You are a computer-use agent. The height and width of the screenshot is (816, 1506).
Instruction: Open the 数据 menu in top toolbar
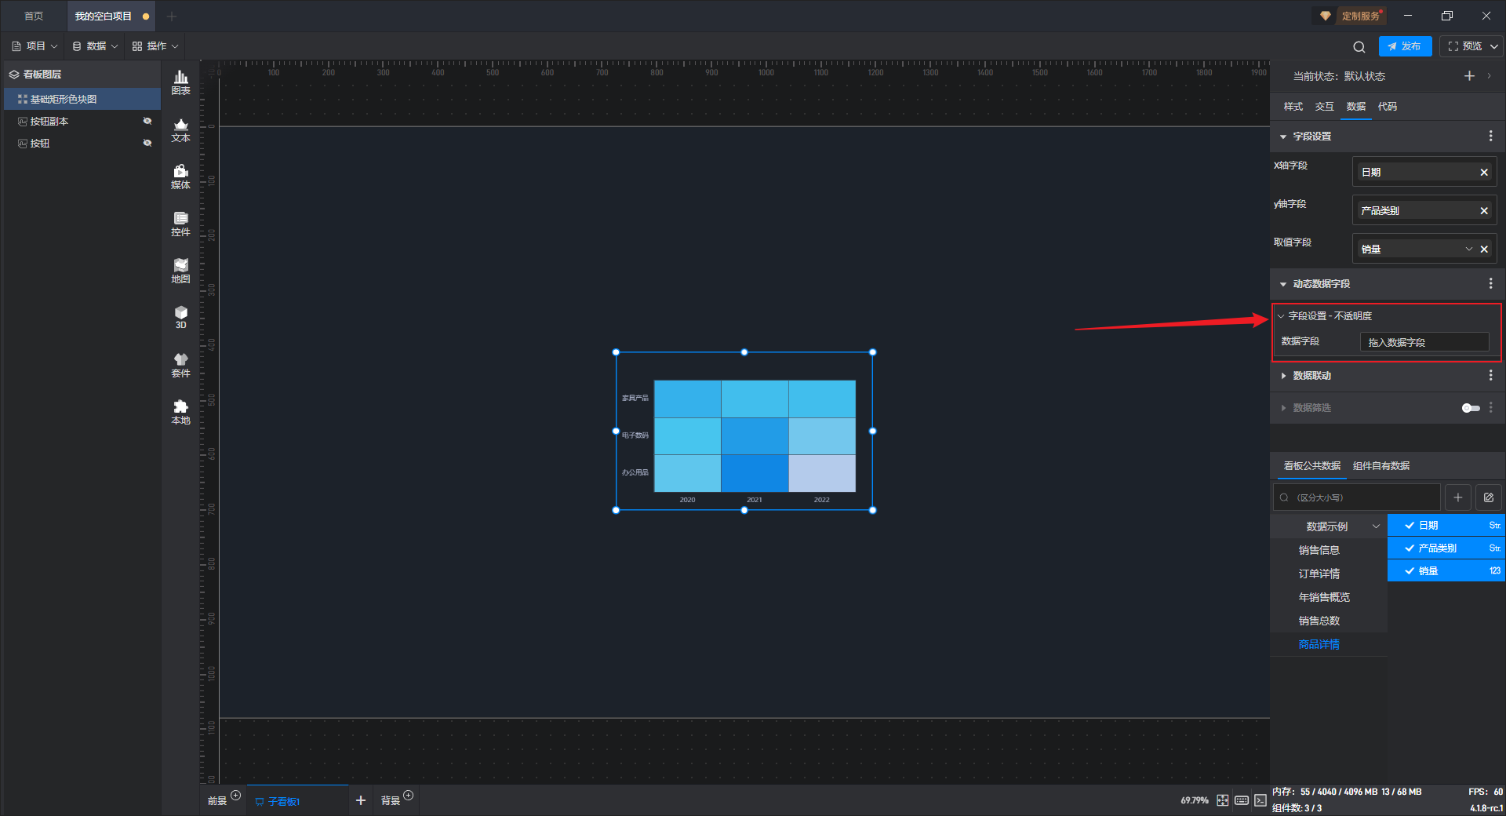95,46
